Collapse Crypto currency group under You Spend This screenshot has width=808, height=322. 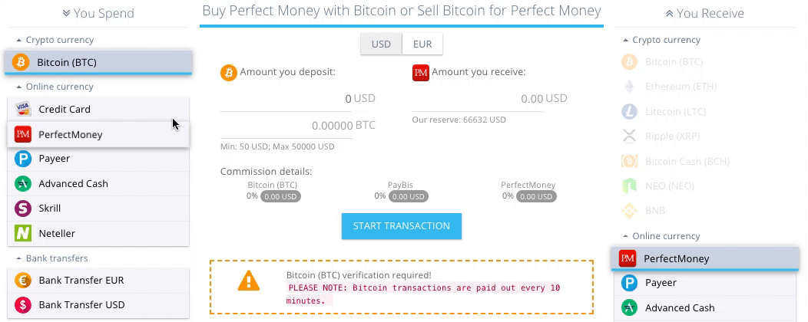click(55, 40)
